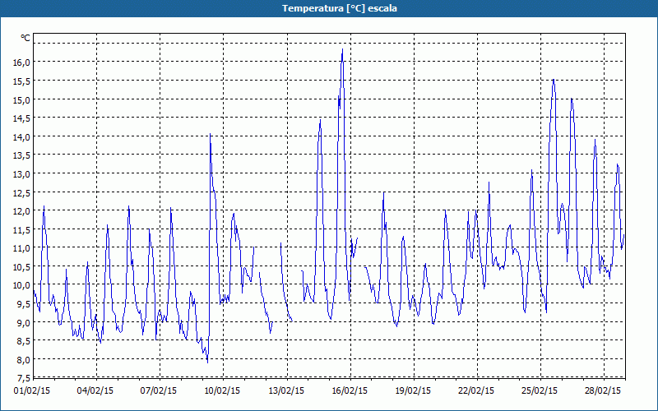Click the 28/02/15 date label

[x=603, y=391]
